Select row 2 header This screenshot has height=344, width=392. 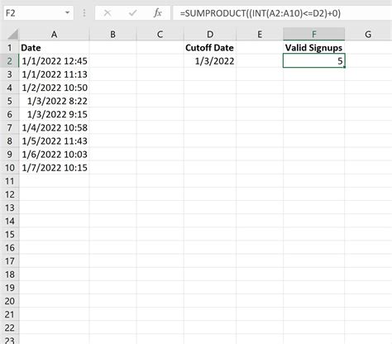[10, 61]
